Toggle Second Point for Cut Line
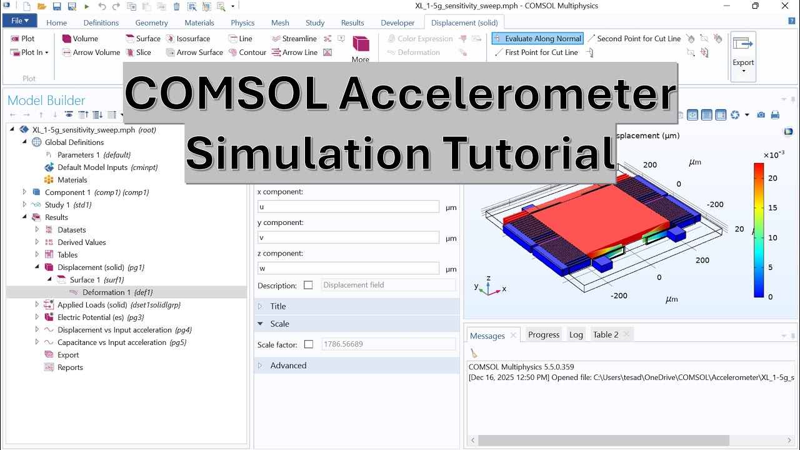 634,38
